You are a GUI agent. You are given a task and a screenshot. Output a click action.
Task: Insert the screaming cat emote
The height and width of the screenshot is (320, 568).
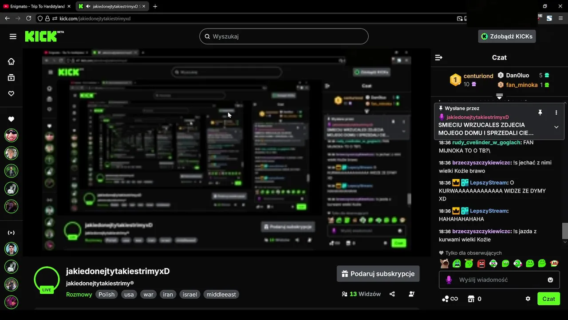[444, 264]
